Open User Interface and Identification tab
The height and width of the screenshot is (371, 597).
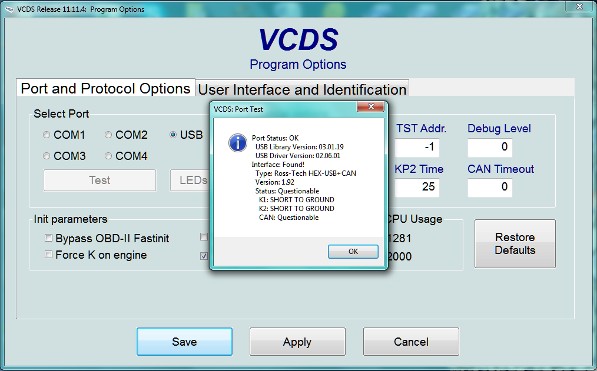[302, 90]
